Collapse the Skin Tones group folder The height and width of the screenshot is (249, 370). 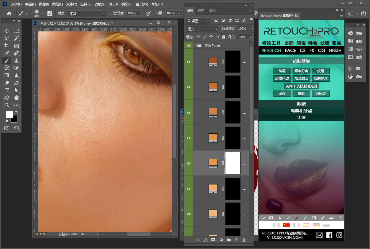[195, 45]
